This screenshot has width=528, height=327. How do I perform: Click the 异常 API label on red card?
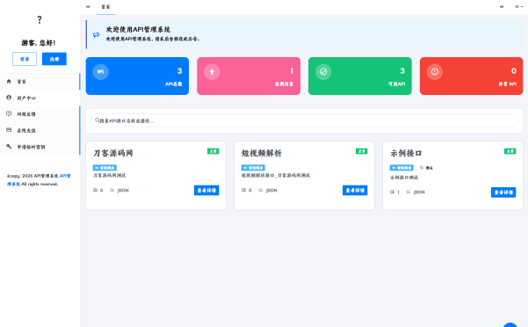[x=508, y=84]
